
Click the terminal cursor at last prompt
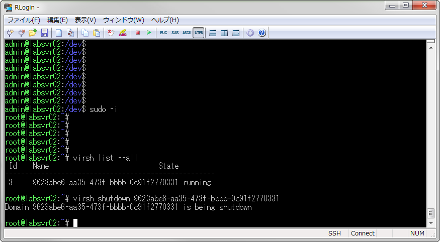[75, 223]
